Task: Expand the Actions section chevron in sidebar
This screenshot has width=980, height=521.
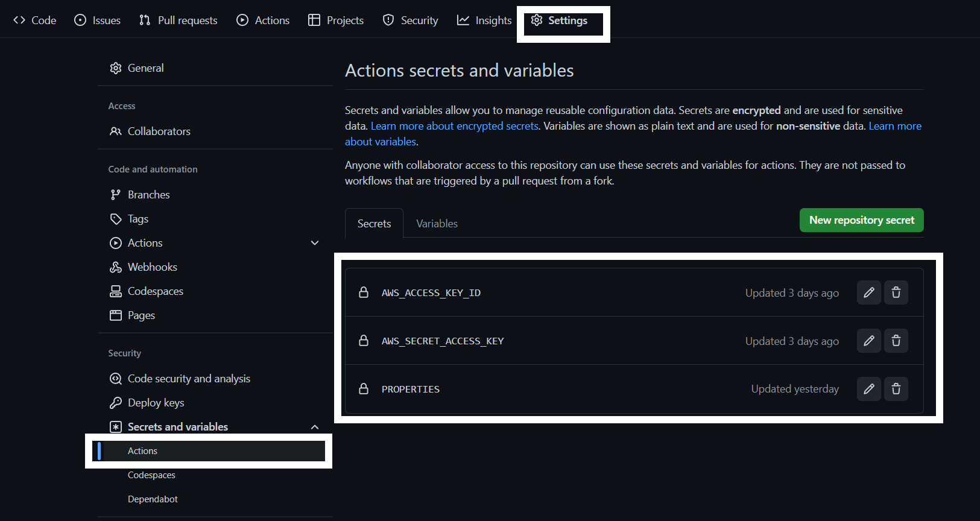Action: [x=315, y=243]
